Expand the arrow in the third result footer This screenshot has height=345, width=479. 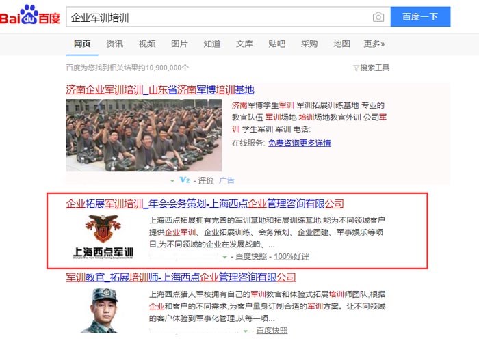245,331
